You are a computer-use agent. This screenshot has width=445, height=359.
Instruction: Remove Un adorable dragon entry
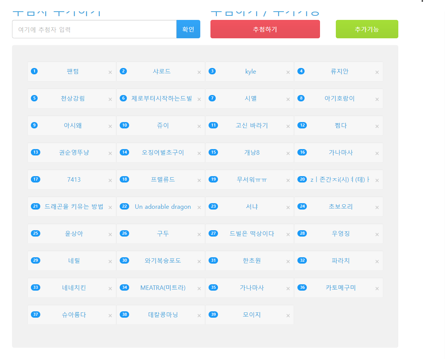coord(199,208)
